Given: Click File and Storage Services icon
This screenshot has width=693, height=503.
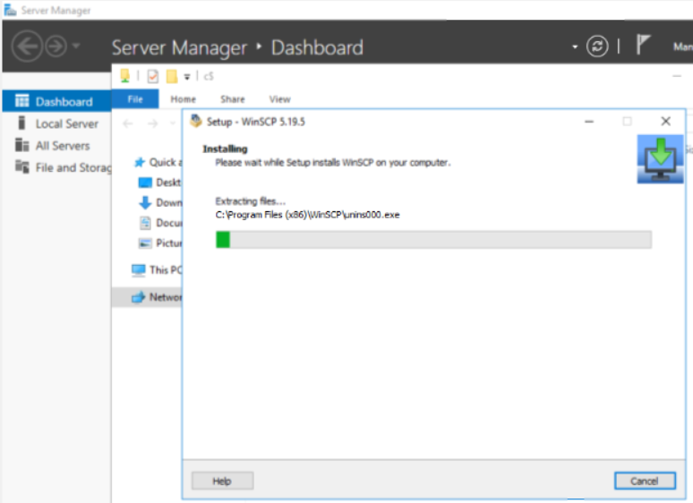Looking at the screenshot, I should (x=21, y=166).
